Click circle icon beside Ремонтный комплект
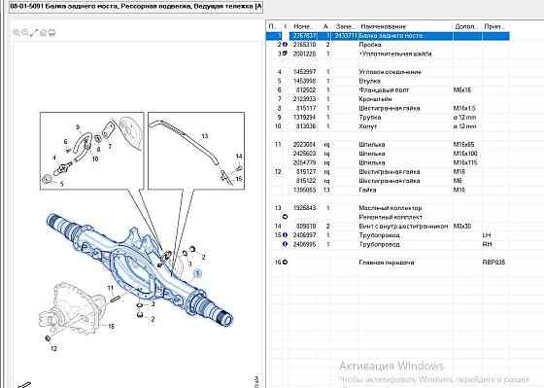The image size is (544, 388). tap(285, 217)
